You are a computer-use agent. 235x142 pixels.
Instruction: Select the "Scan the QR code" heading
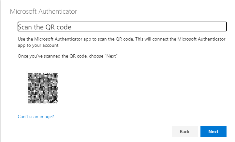click(x=44, y=27)
